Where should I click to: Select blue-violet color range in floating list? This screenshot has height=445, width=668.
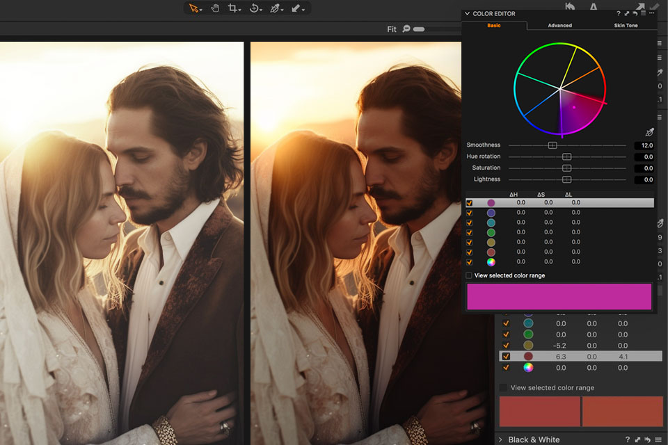(x=491, y=213)
